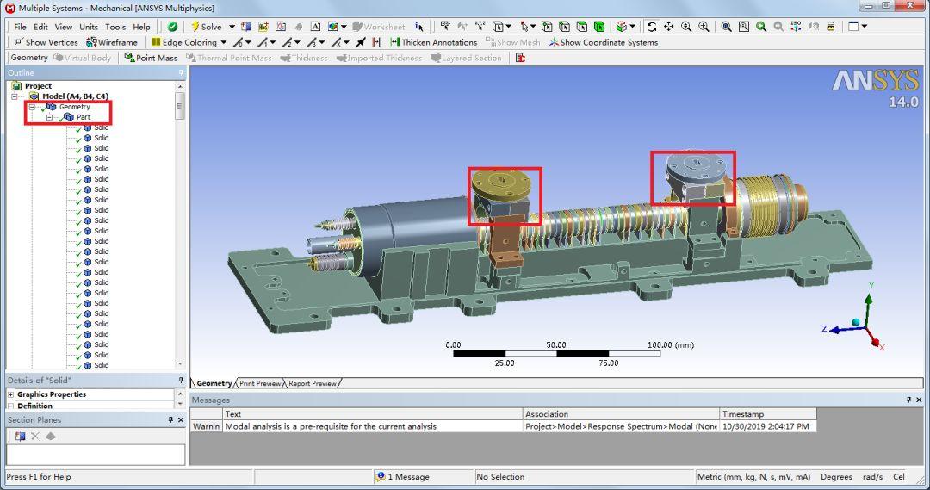This screenshot has width=930, height=490.
Task: Collapse the Model (A4, B4, C4) tree node
Action: (x=15, y=96)
